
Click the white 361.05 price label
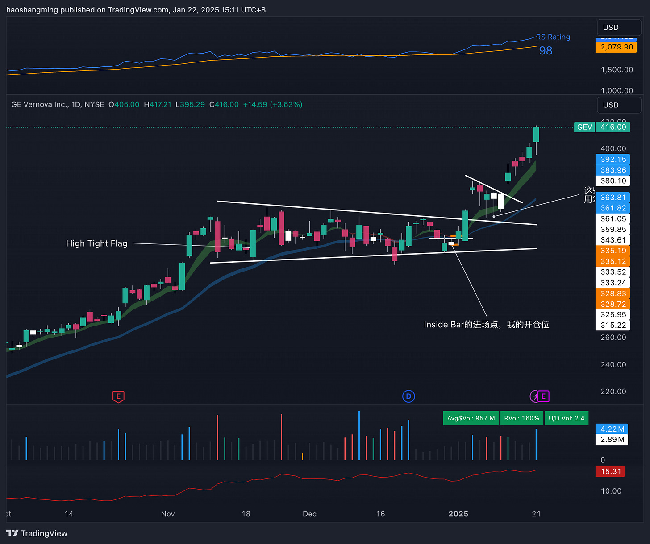coord(613,218)
